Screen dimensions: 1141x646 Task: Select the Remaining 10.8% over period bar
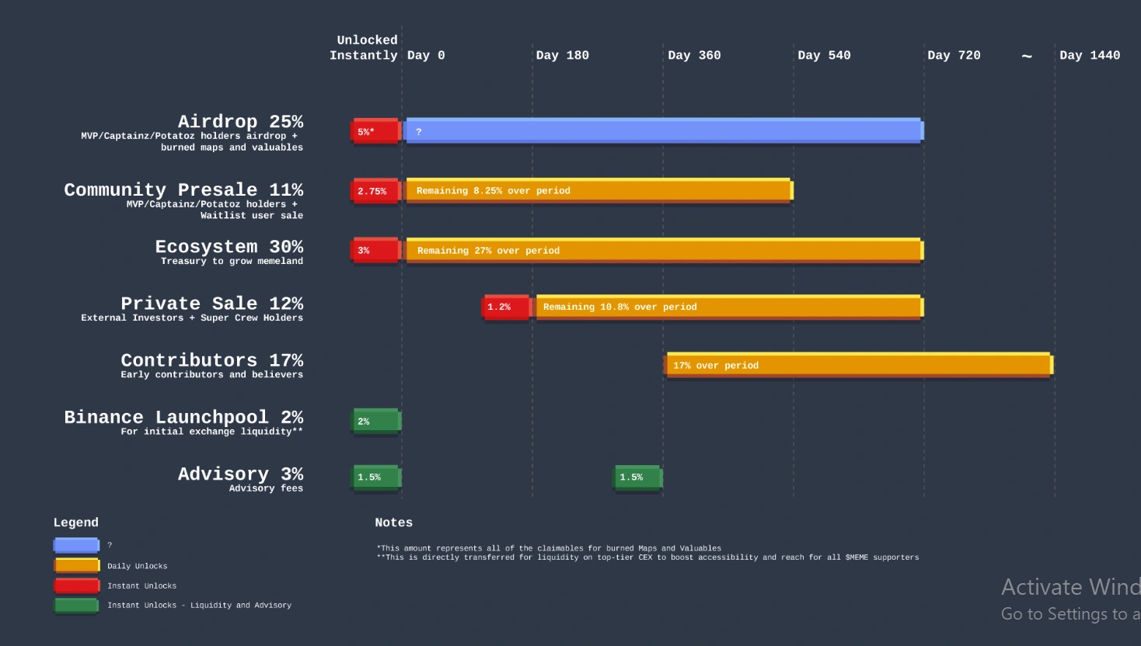point(728,307)
